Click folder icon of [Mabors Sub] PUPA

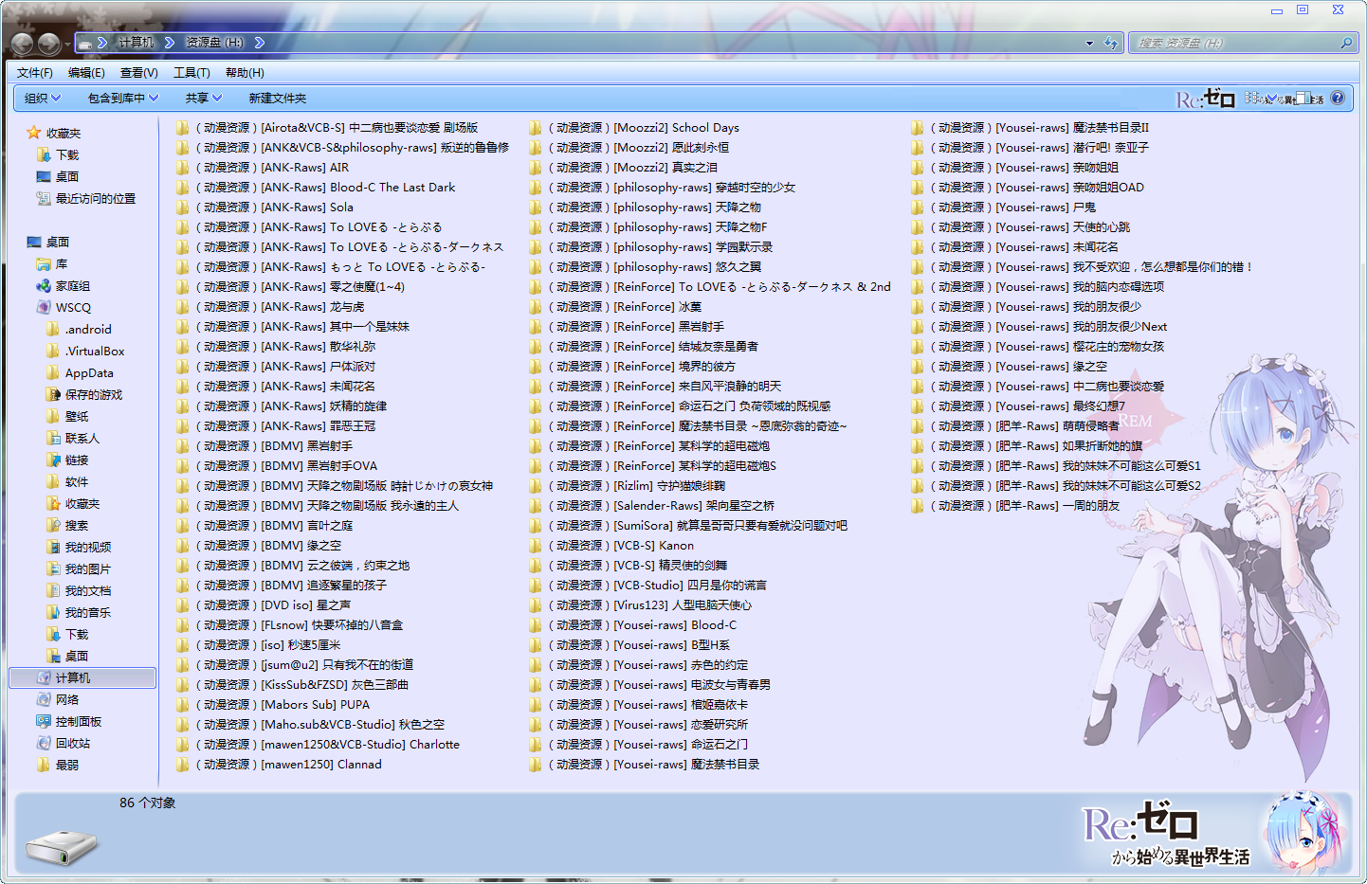pos(183,705)
